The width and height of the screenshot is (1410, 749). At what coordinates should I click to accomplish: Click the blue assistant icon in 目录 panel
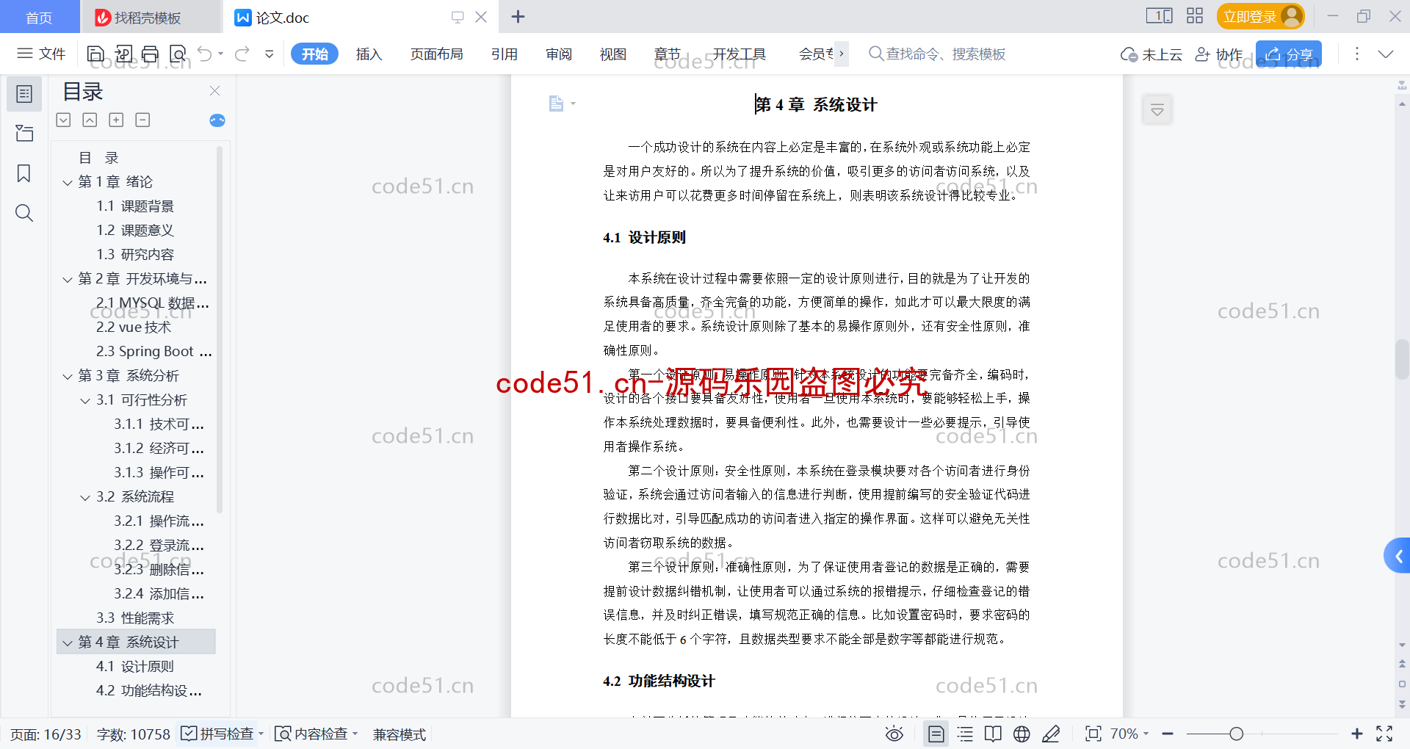(217, 120)
